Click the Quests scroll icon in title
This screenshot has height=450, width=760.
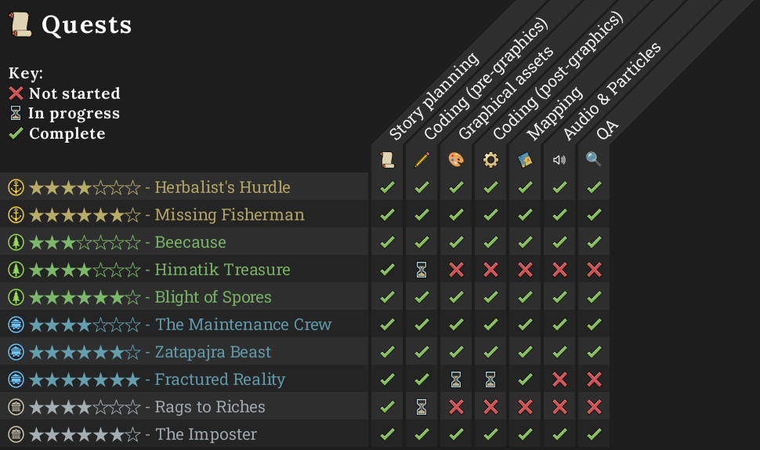coord(21,24)
